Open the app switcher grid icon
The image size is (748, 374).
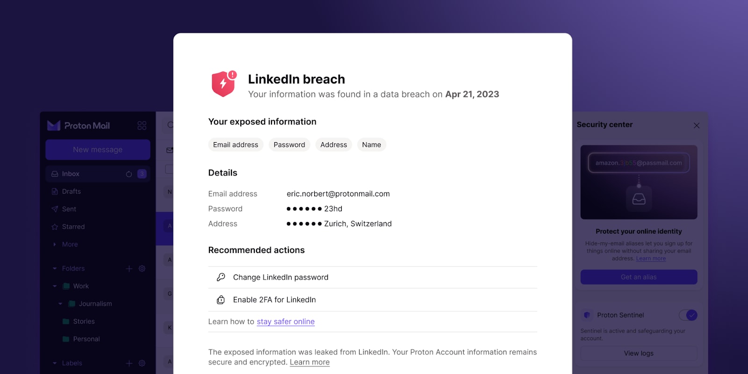(142, 125)
